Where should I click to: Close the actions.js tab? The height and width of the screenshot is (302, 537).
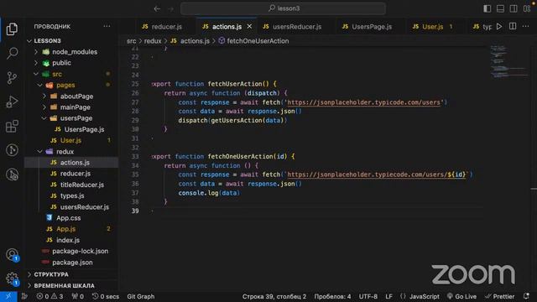(249, 26)
